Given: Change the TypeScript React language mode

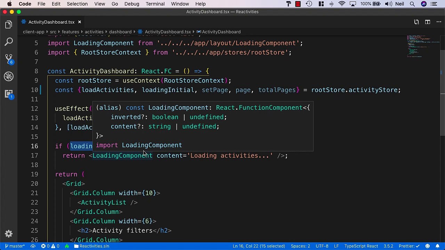Looking at the screenshot, I should tap(361, 246).
